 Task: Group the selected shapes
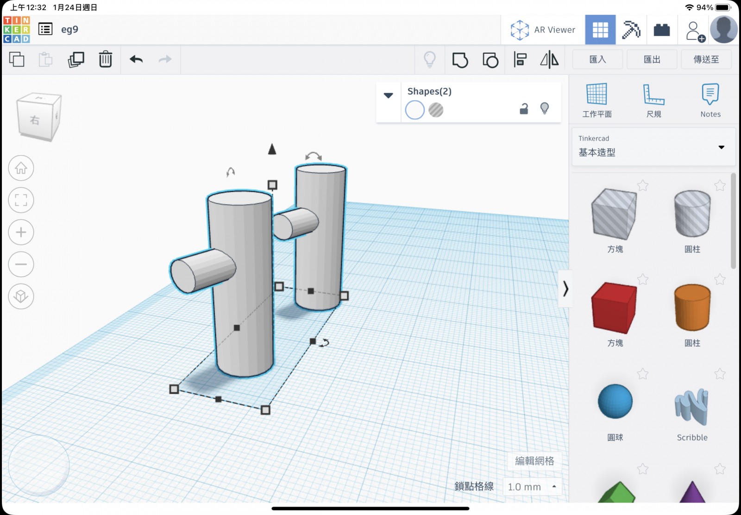coord(460,60)
